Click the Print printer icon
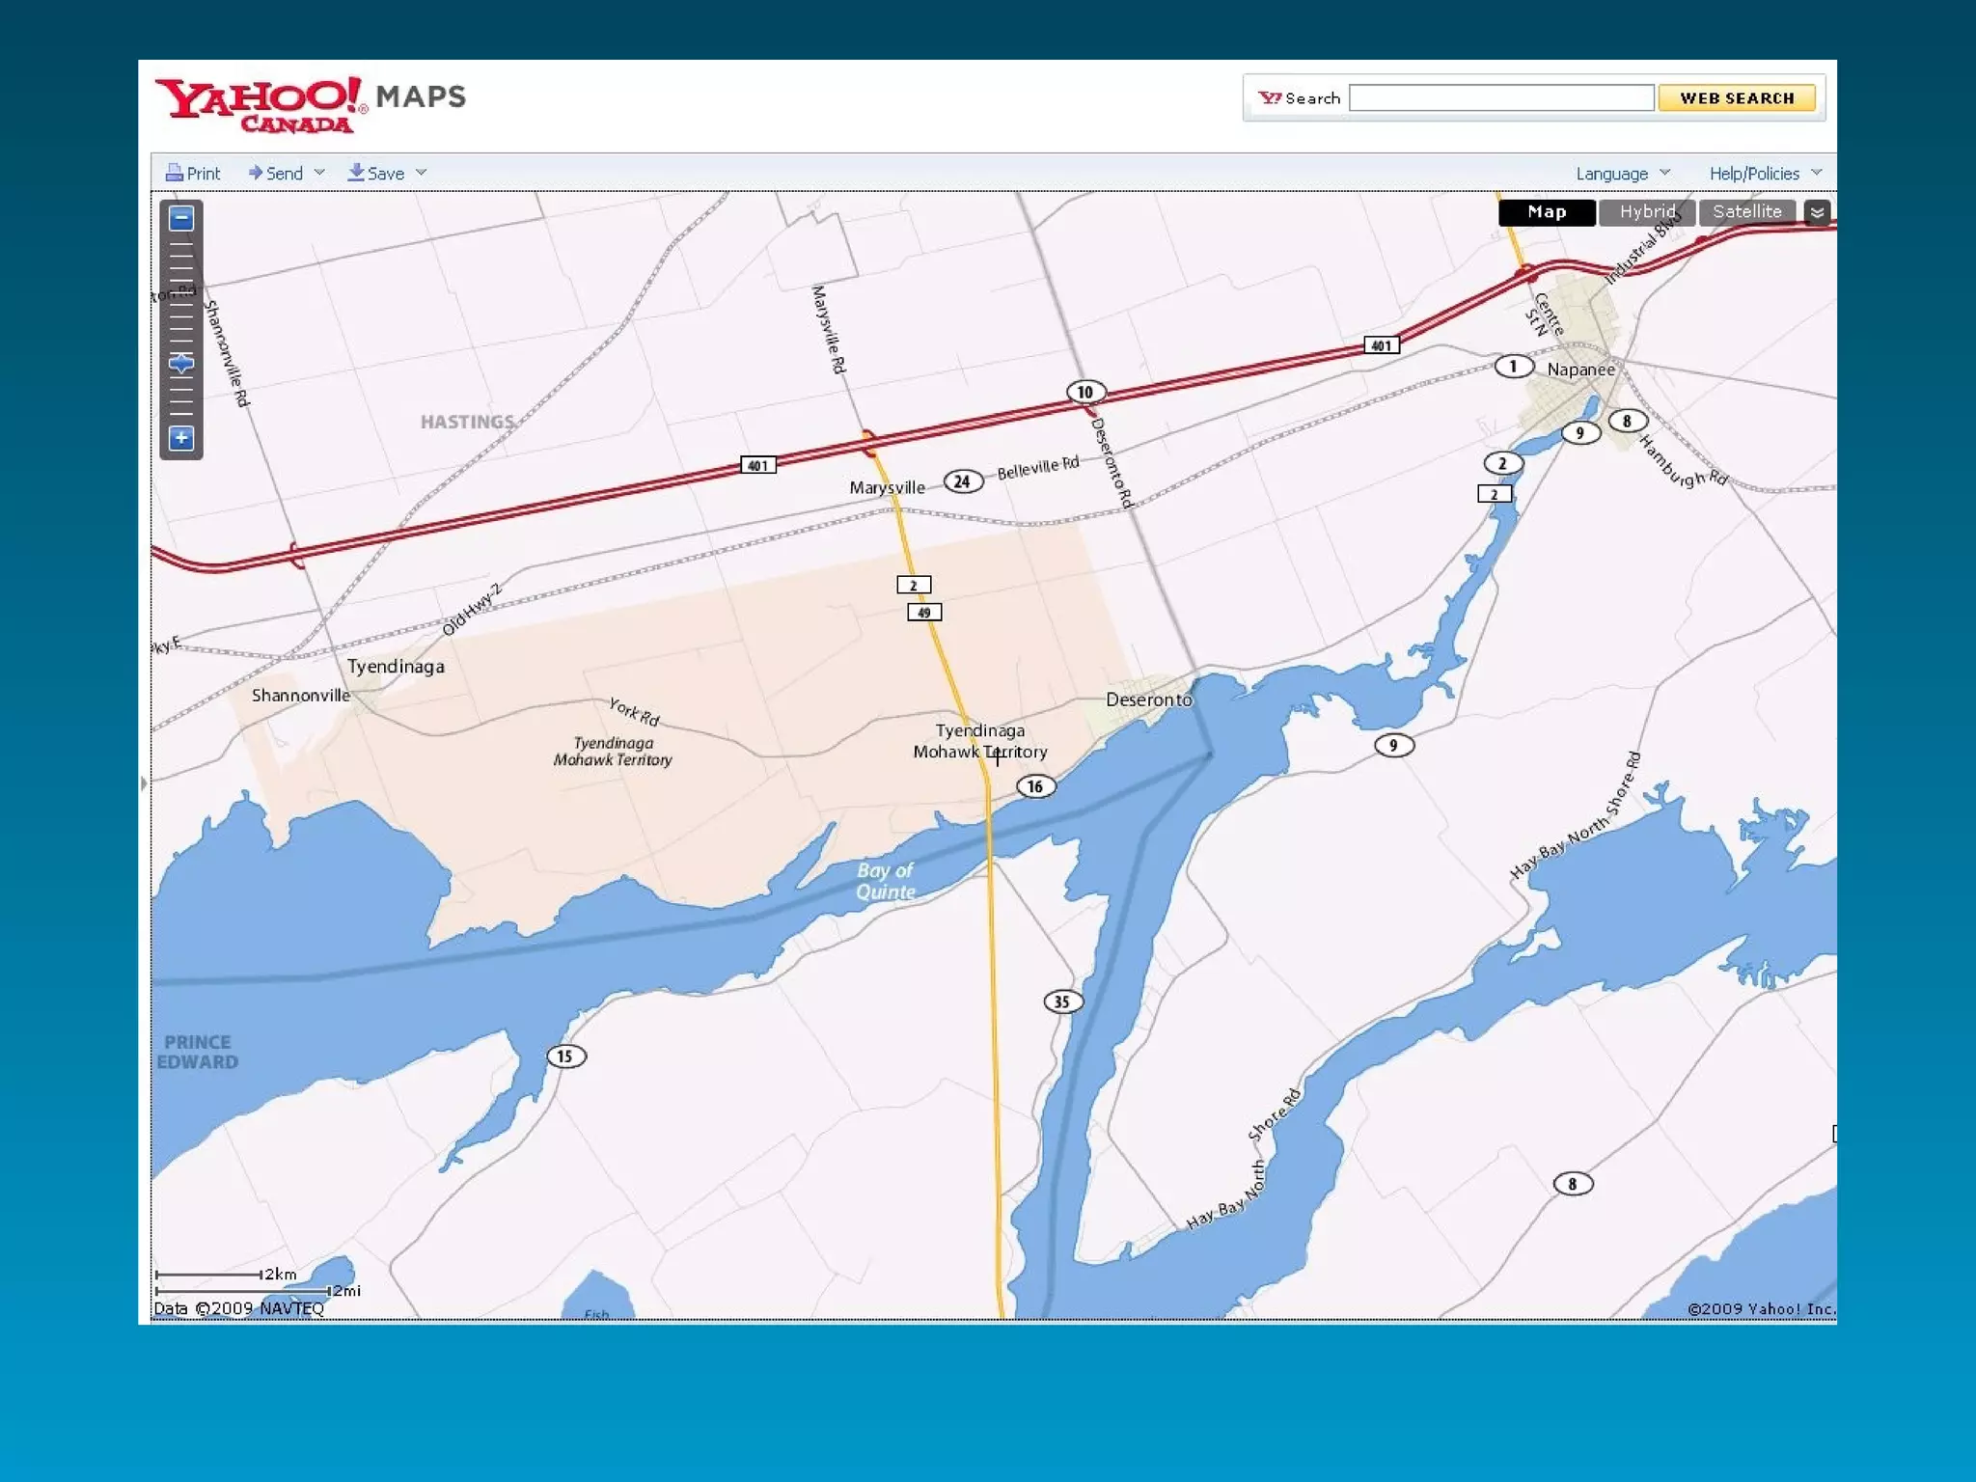Viewport: 1976px width, 1482px height. coord(175,173)
